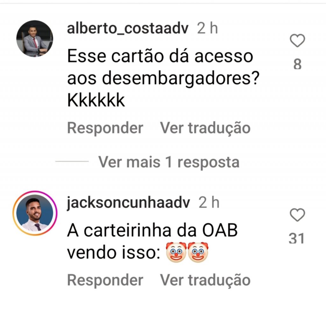
Task: Select the 'Esse cartão dá acesso' comment text
Action: click(x=163, y=78)
